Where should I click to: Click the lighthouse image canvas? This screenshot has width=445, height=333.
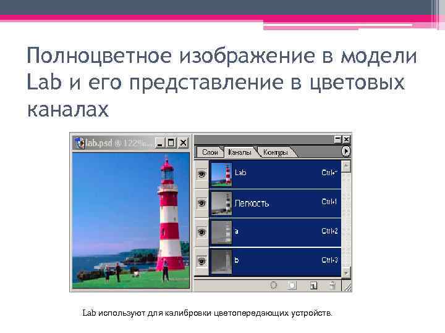[131, 220]
